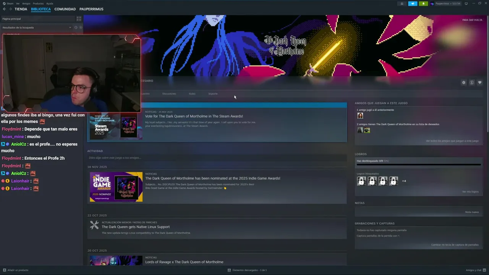Click the grid view icon beside Página principal
Screen dimensions: 489x275
(79, 19)
